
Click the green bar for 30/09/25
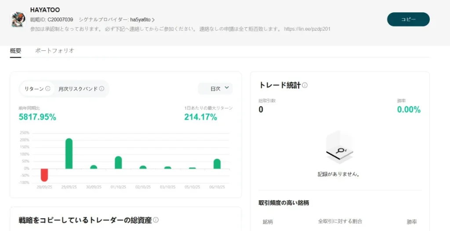tap(94, 167)
